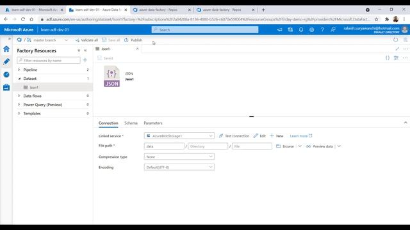Click the large JSON dataset icon

coord(111,76)
